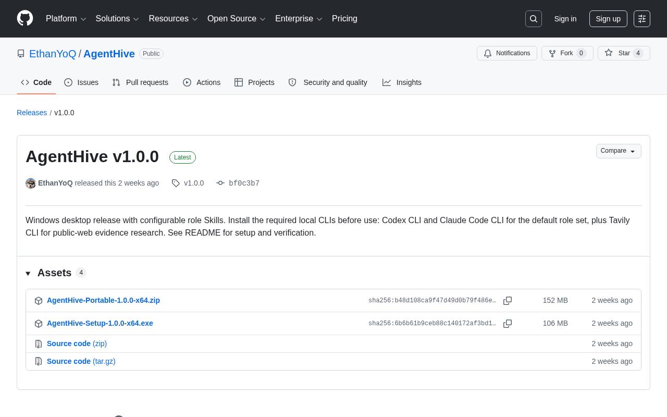This screenshot has width=667, height=417.
Task: Open commit bf0c3b7
Action: coord(244,183)
